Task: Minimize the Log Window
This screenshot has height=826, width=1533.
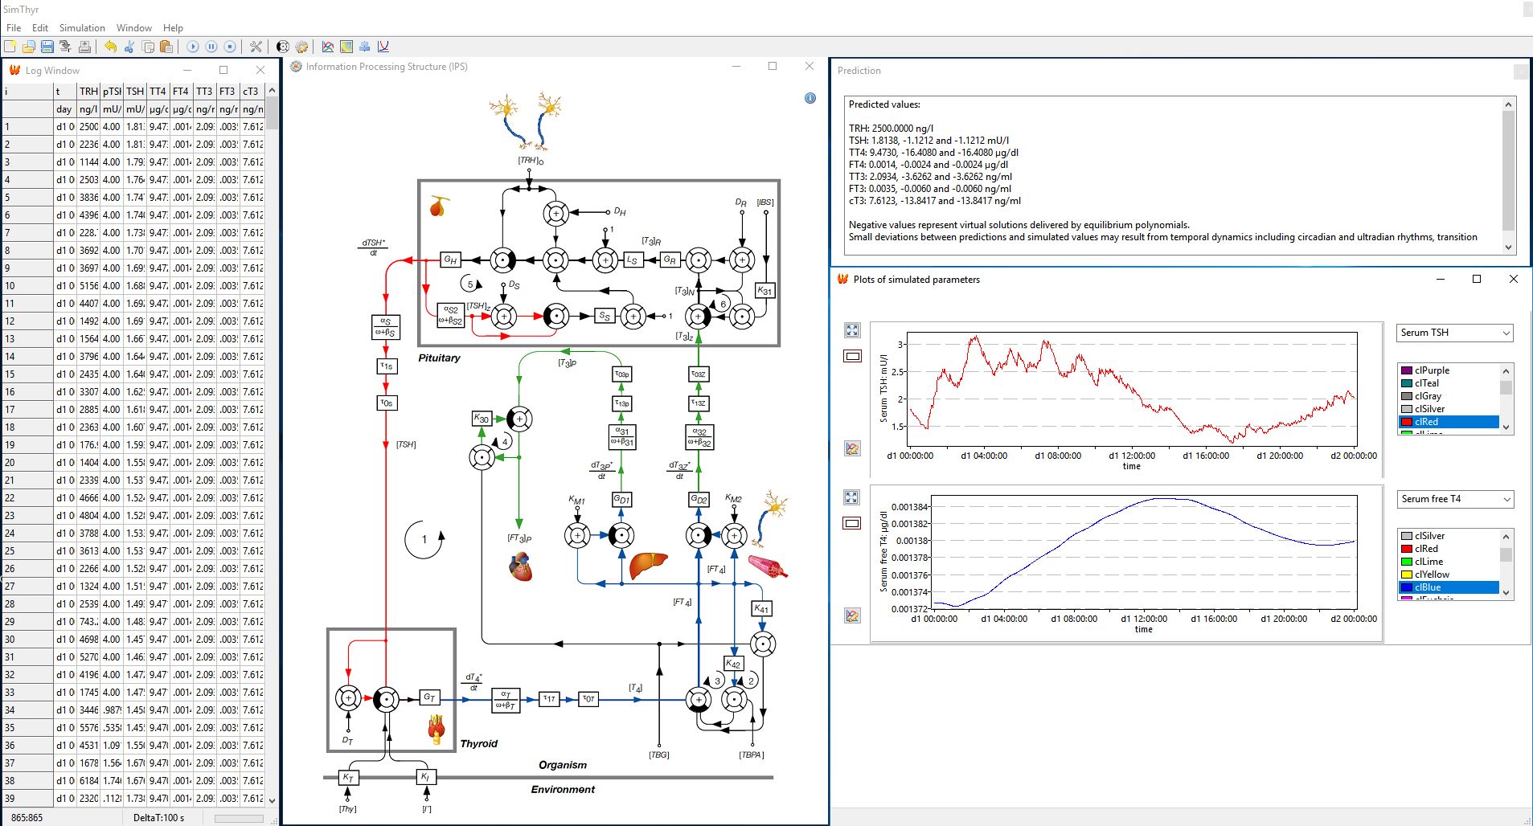Action: 187,71
